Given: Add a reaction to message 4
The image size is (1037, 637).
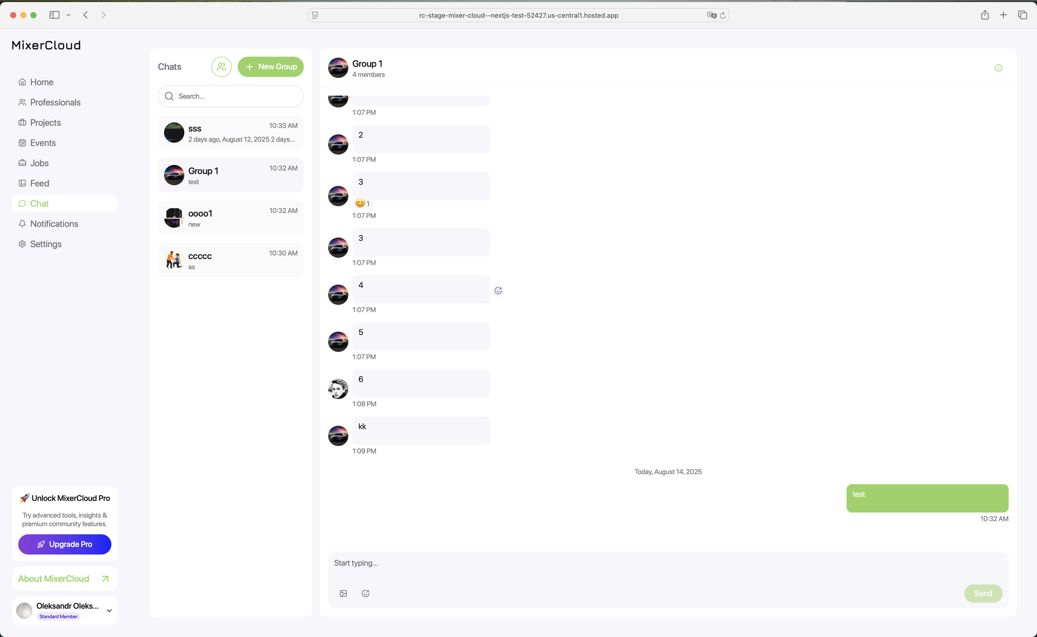Looking at the screenshot, I should pyautogui.click(x=498, y=290).
